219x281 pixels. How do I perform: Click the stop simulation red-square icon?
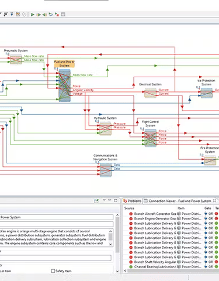57,15
